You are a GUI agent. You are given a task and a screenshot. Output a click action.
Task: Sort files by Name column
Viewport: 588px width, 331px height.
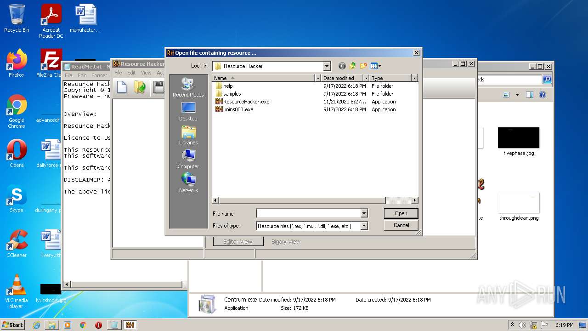pyautogui.click(x=263, y=78)
